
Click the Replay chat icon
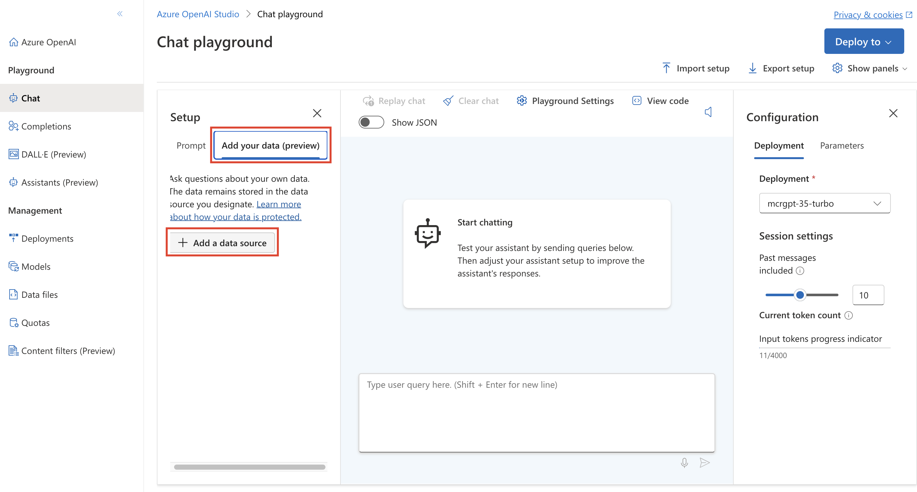[x=368, y=101]
